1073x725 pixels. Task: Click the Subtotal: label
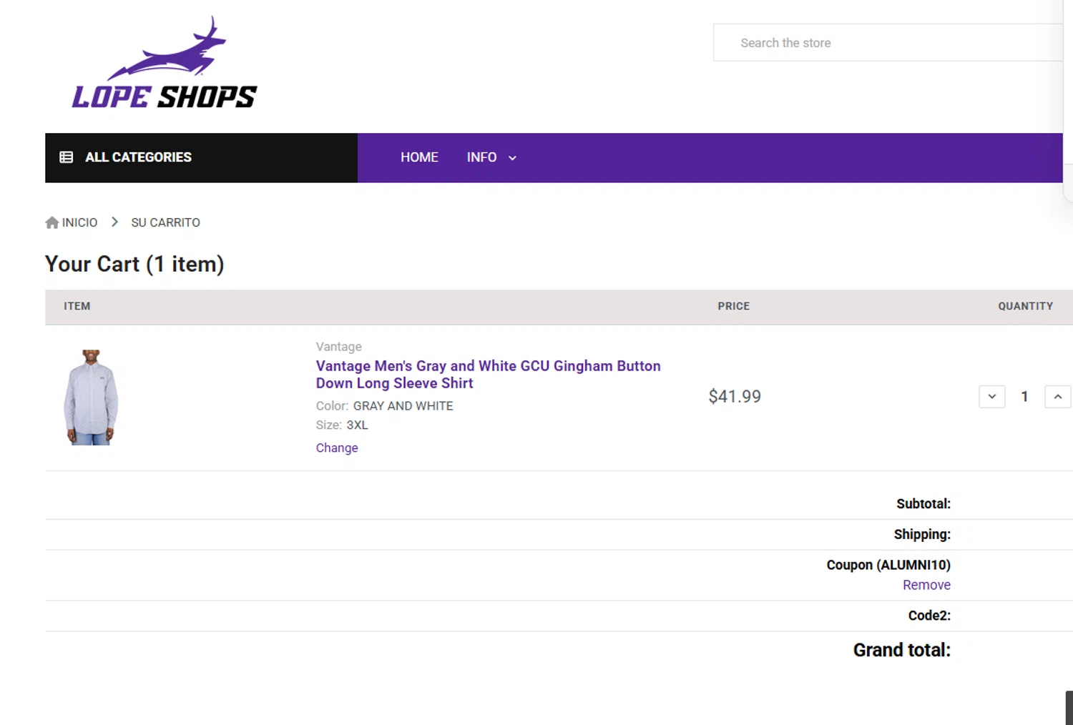(923, 504)
